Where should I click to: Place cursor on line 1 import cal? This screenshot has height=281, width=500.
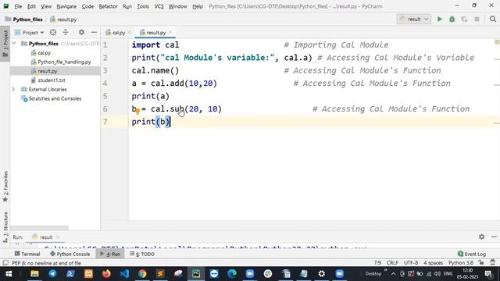pos(155,45)
